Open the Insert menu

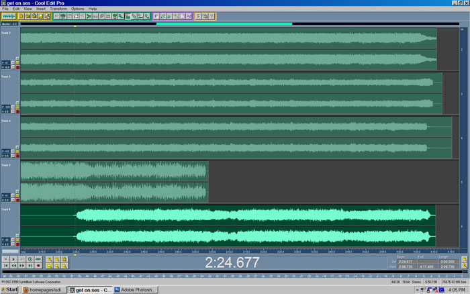pos(41,9)
